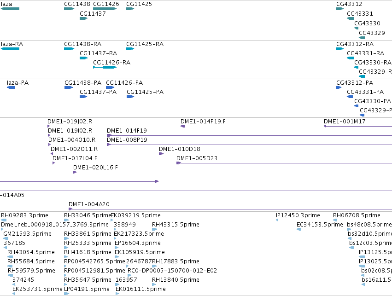The height and width of the screenshot is (296, 392).
Task: Click the CG11425-PA protein label
Action: [x=145, y=92]
